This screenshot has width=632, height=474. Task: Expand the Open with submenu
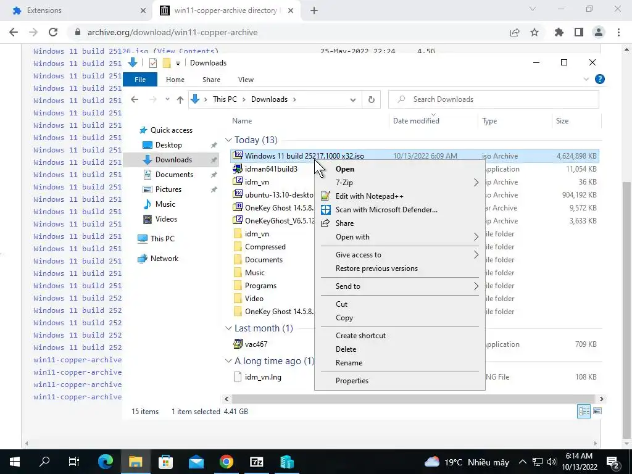[x=476, y=237]
